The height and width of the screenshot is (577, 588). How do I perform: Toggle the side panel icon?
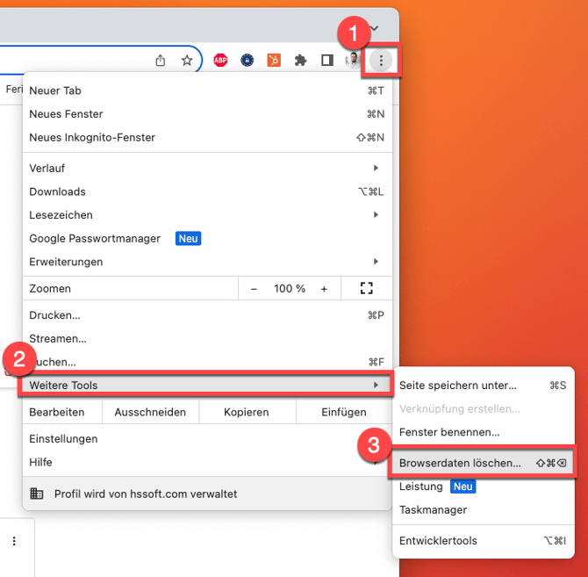click(326, 61)
